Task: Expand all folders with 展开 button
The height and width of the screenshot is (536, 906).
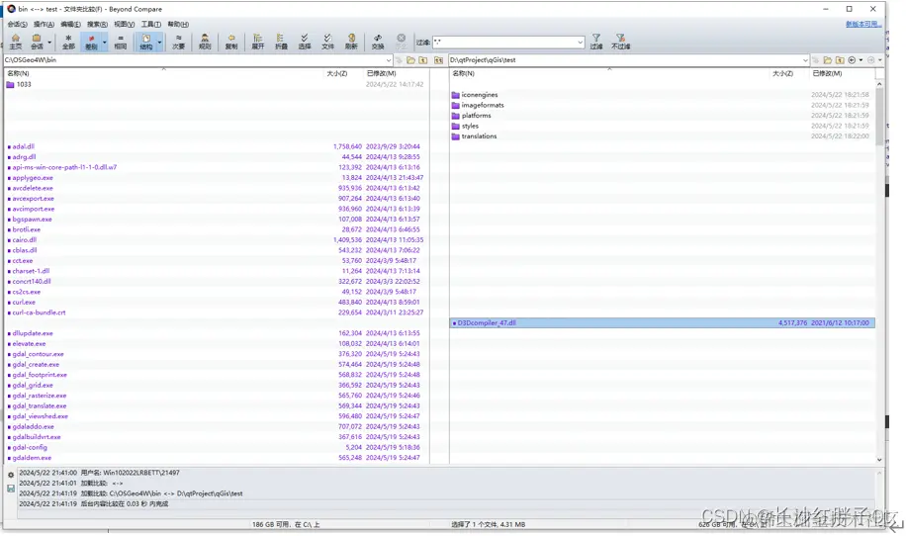Action: pyautogui.click(x=258, y=42)
